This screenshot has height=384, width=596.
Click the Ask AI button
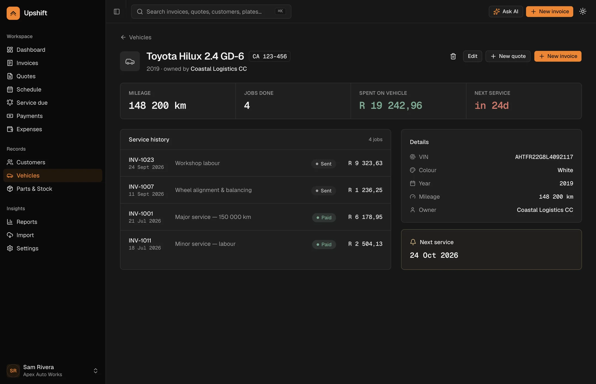pyautogui.click(x=506, y=12)
